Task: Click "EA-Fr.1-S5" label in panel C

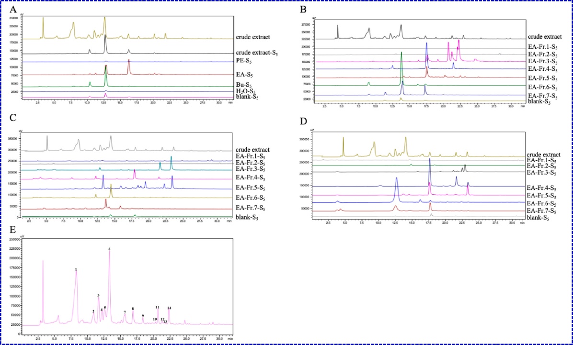Action: click(x=250, y=156)
